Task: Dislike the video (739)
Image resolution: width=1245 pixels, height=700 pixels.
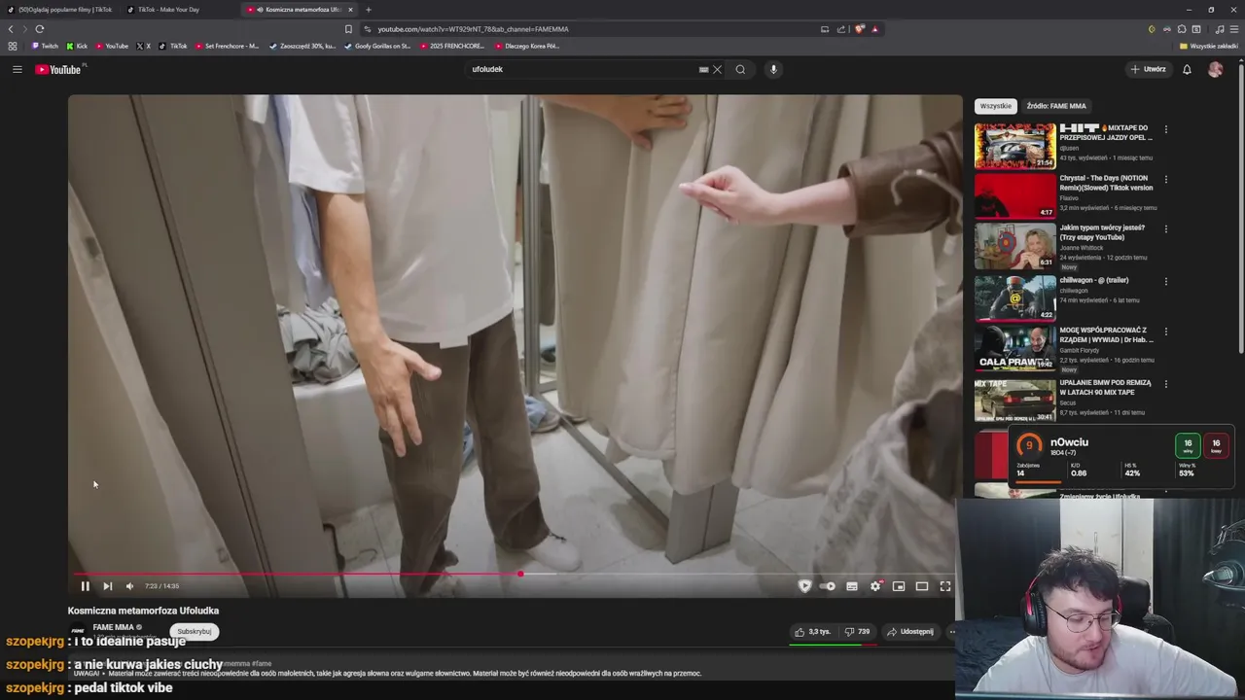Action: [857, 632]
